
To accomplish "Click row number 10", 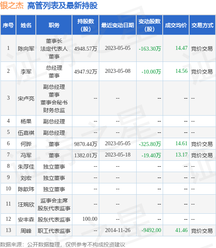I will pos(8,189).
